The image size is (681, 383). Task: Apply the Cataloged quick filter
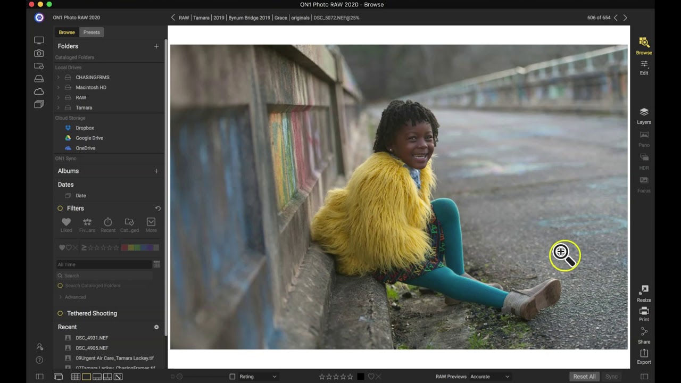(x=129, y=225)
